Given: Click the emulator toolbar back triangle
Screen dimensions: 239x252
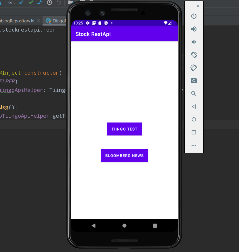Looking at the screenshot, I should pyautogui.click(x=194, y=106).
